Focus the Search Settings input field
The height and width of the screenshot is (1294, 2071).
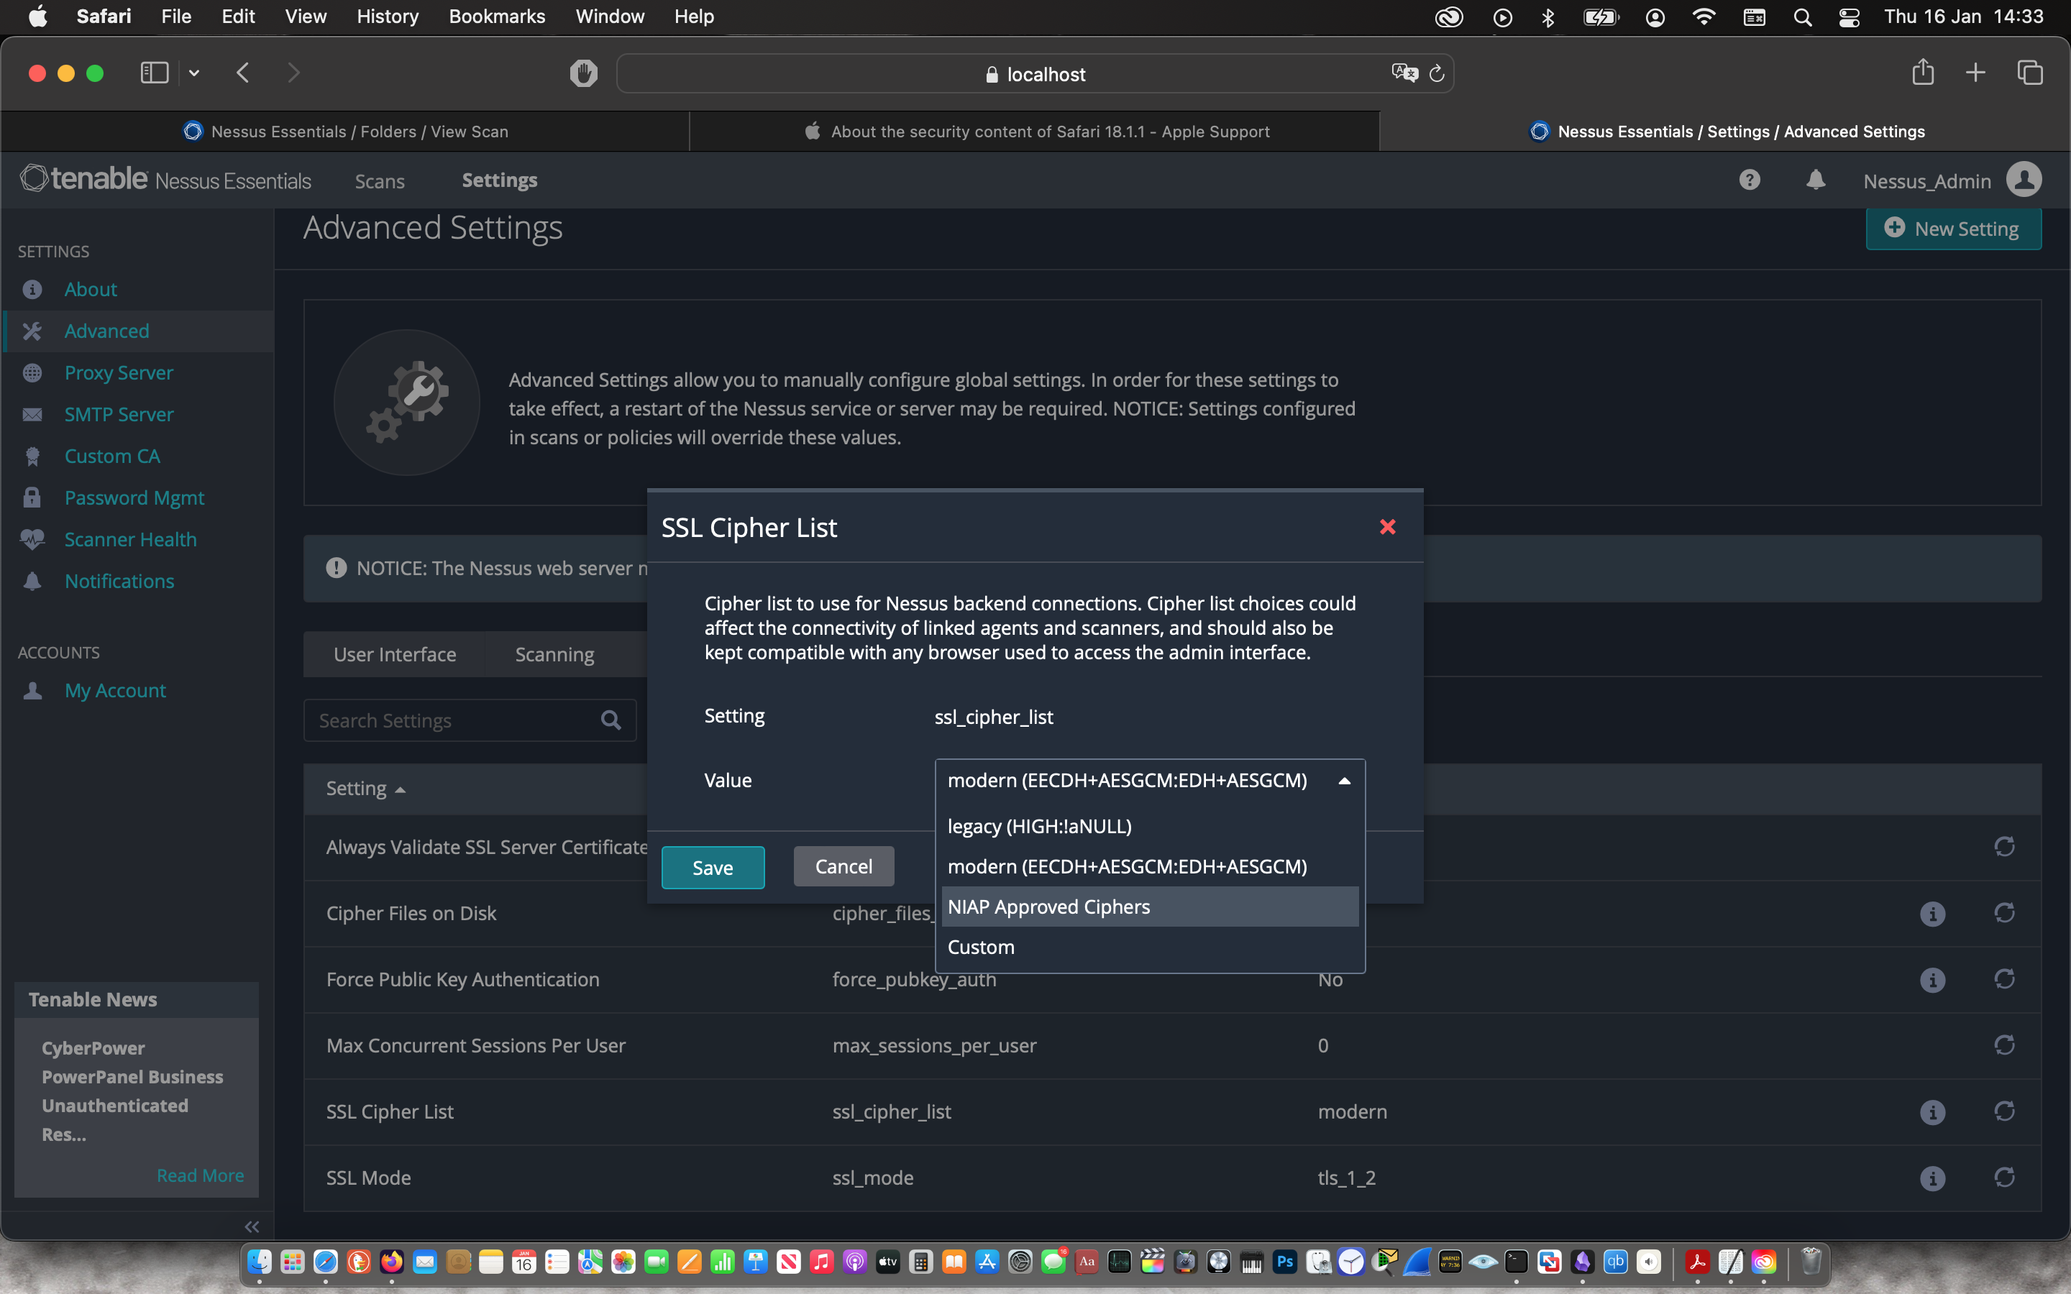pos(454,720)
